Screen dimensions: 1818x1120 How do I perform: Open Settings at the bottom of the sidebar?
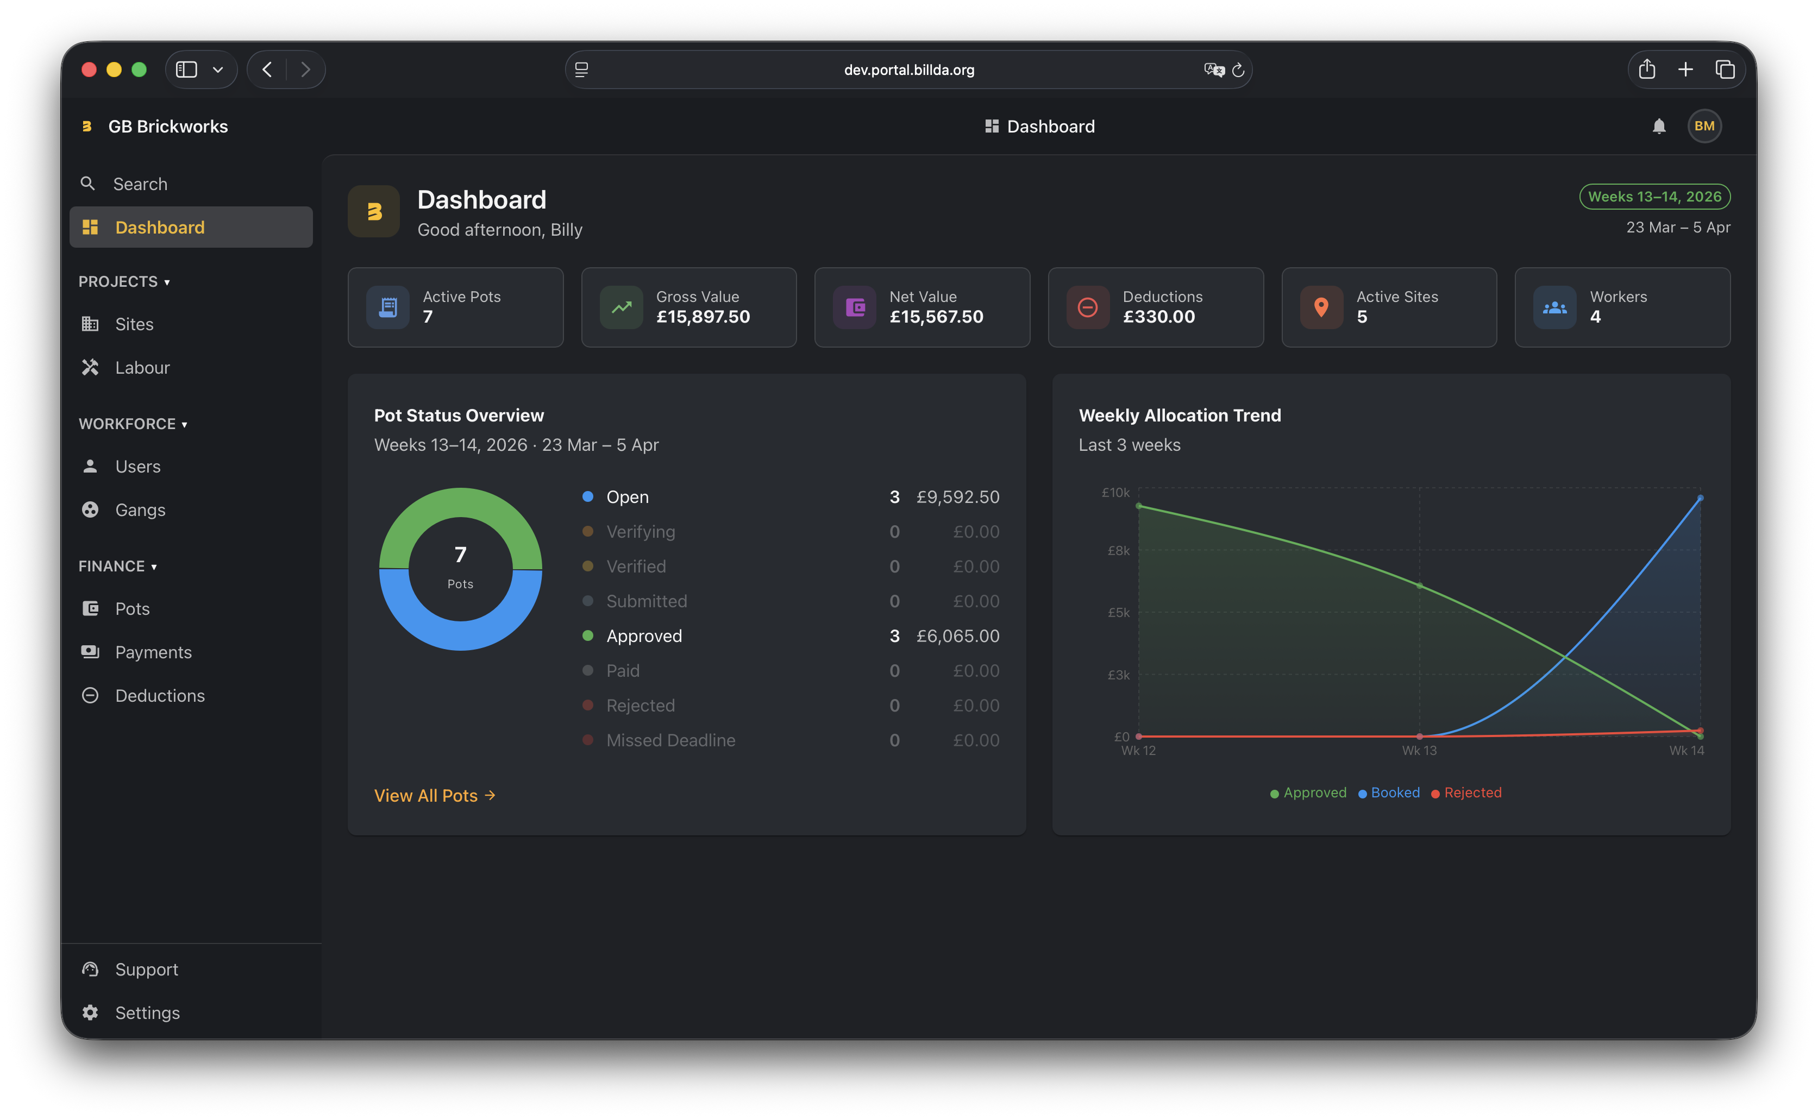[147, 1012]
